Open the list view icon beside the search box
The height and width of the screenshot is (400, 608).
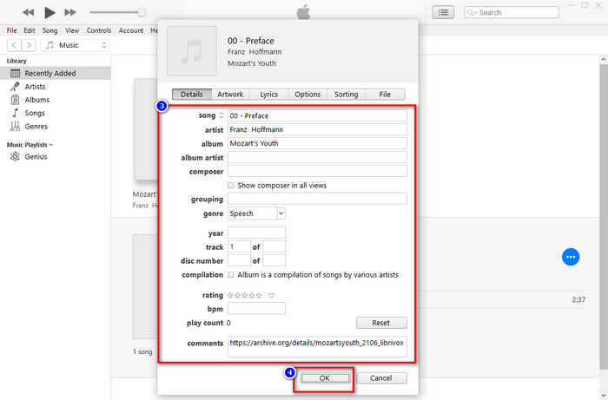click(x=443, y=12)
